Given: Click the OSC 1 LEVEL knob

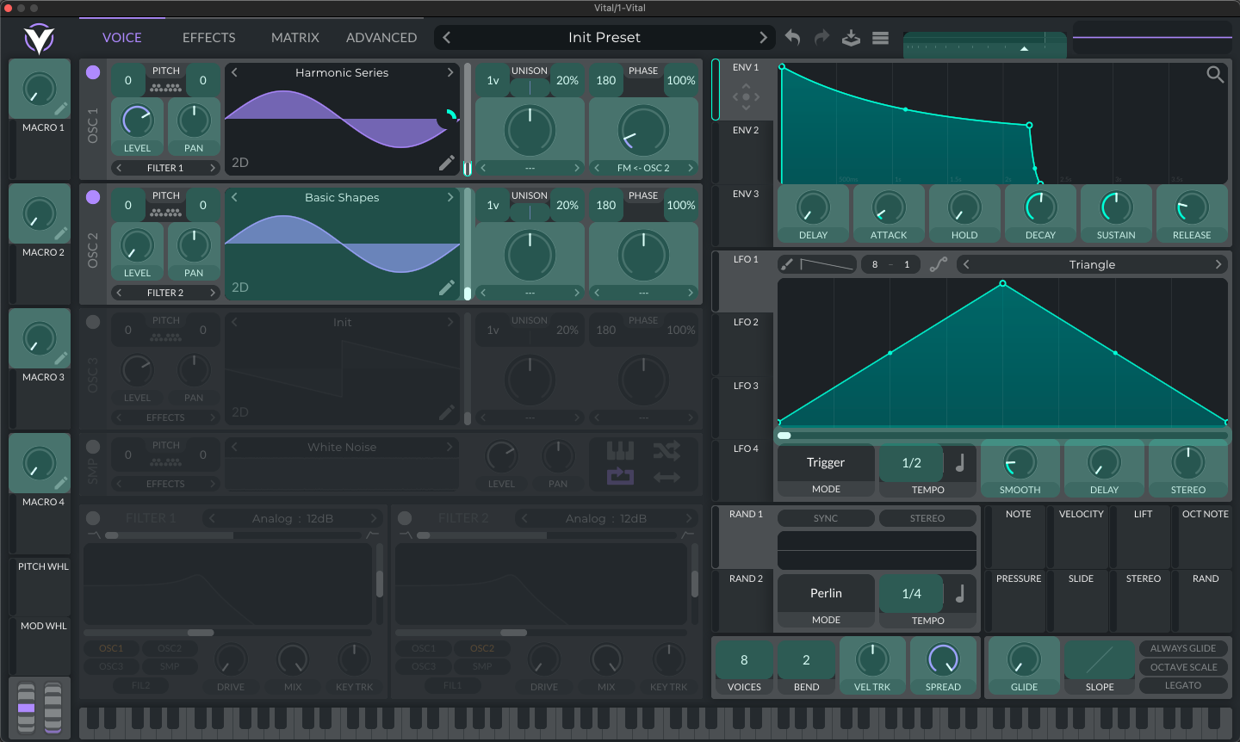Looking at the screenshot, I should coord(137,121).
